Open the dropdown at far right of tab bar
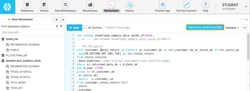The image size is (250, 91). pos(247,20)
